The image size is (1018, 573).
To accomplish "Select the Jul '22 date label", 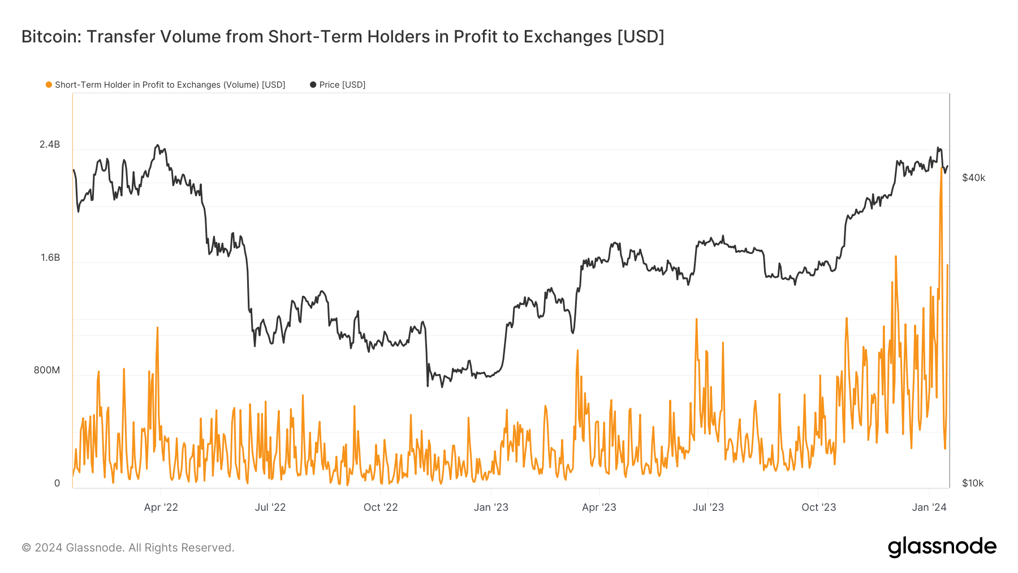I will click(x=270, y=507).
